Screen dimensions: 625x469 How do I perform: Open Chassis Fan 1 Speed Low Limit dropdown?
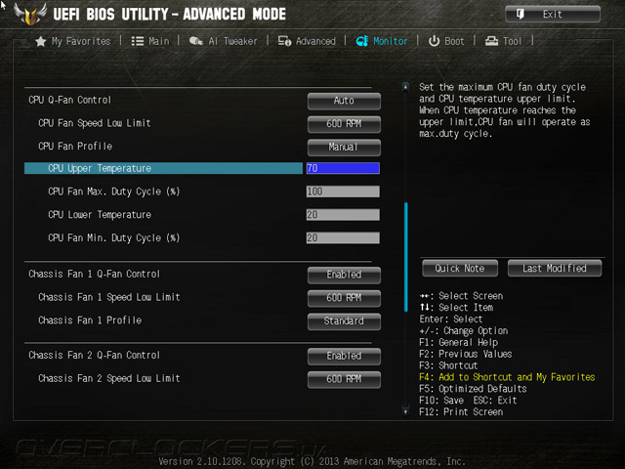(x=344, y=298)
